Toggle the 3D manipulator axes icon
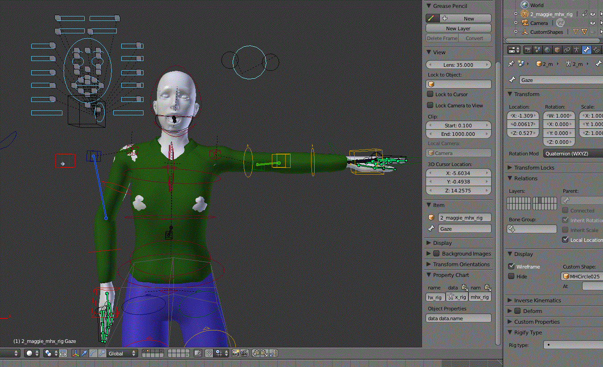 pos(76,354)
